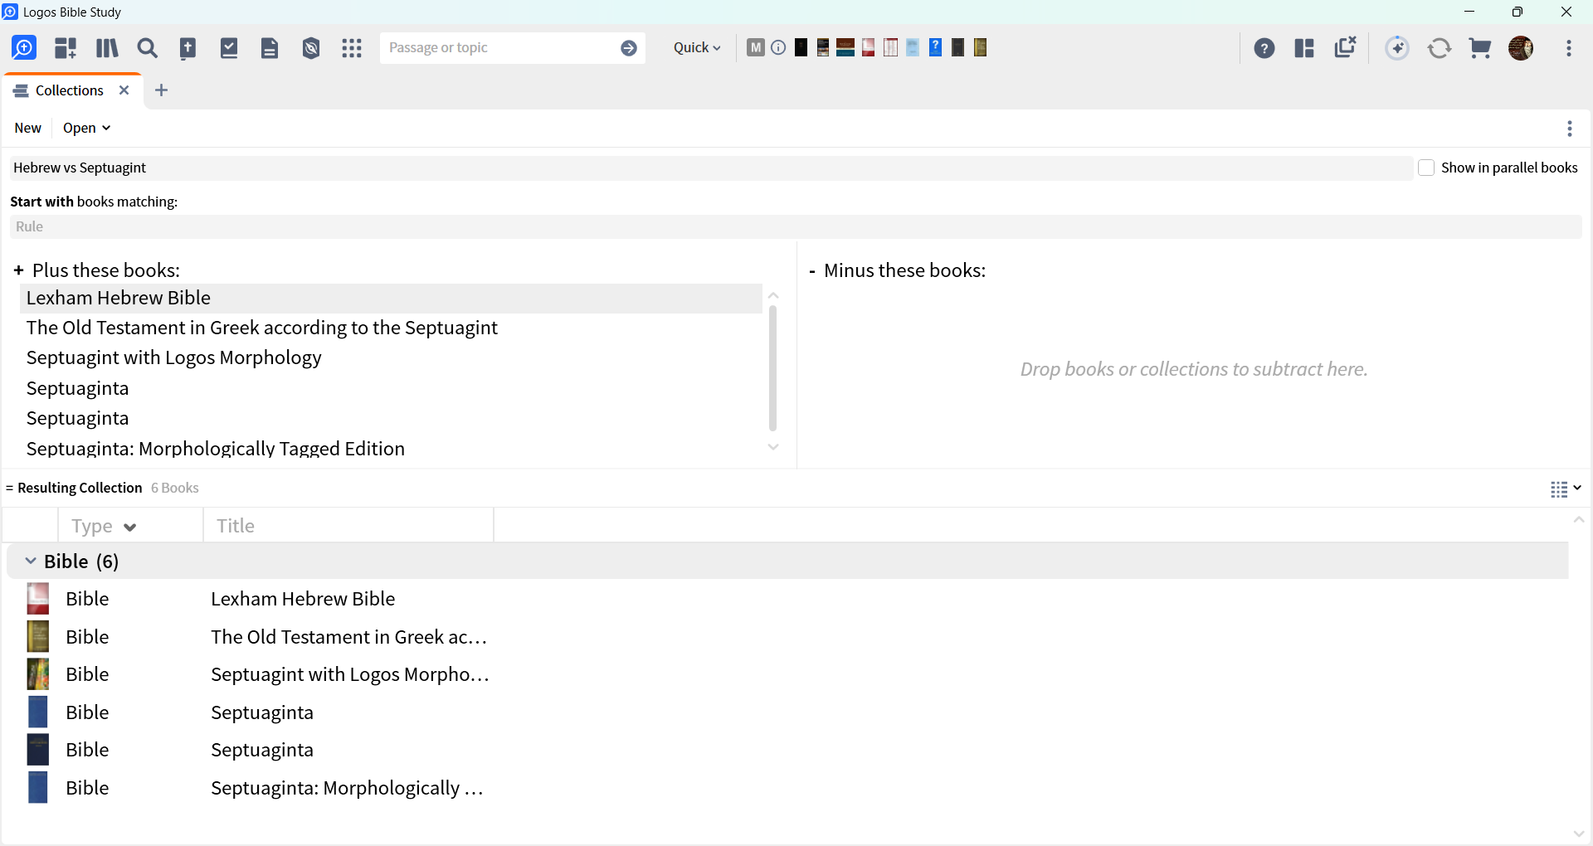
Task: Open the Quick layout dropdown
Action: tap(697, 47)
